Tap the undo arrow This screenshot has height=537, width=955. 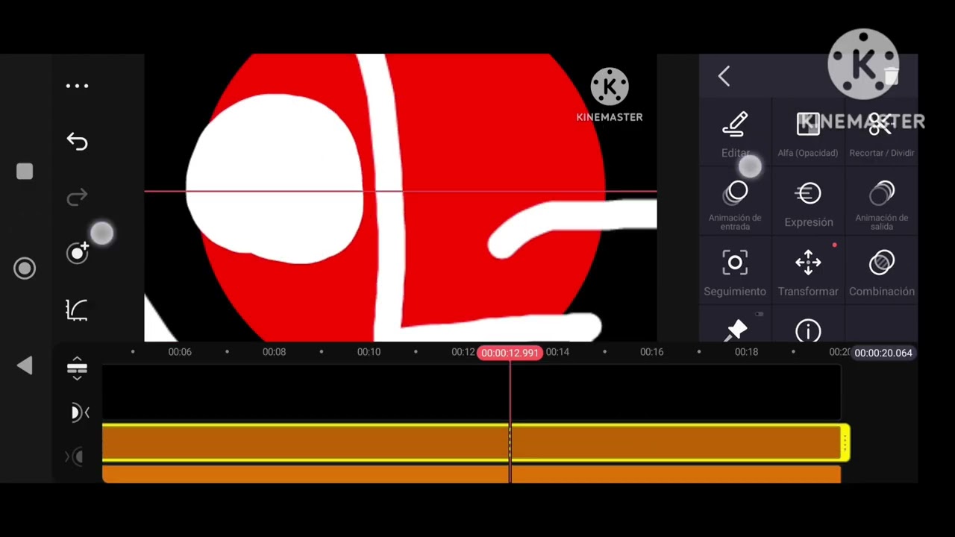pos(77,141)
